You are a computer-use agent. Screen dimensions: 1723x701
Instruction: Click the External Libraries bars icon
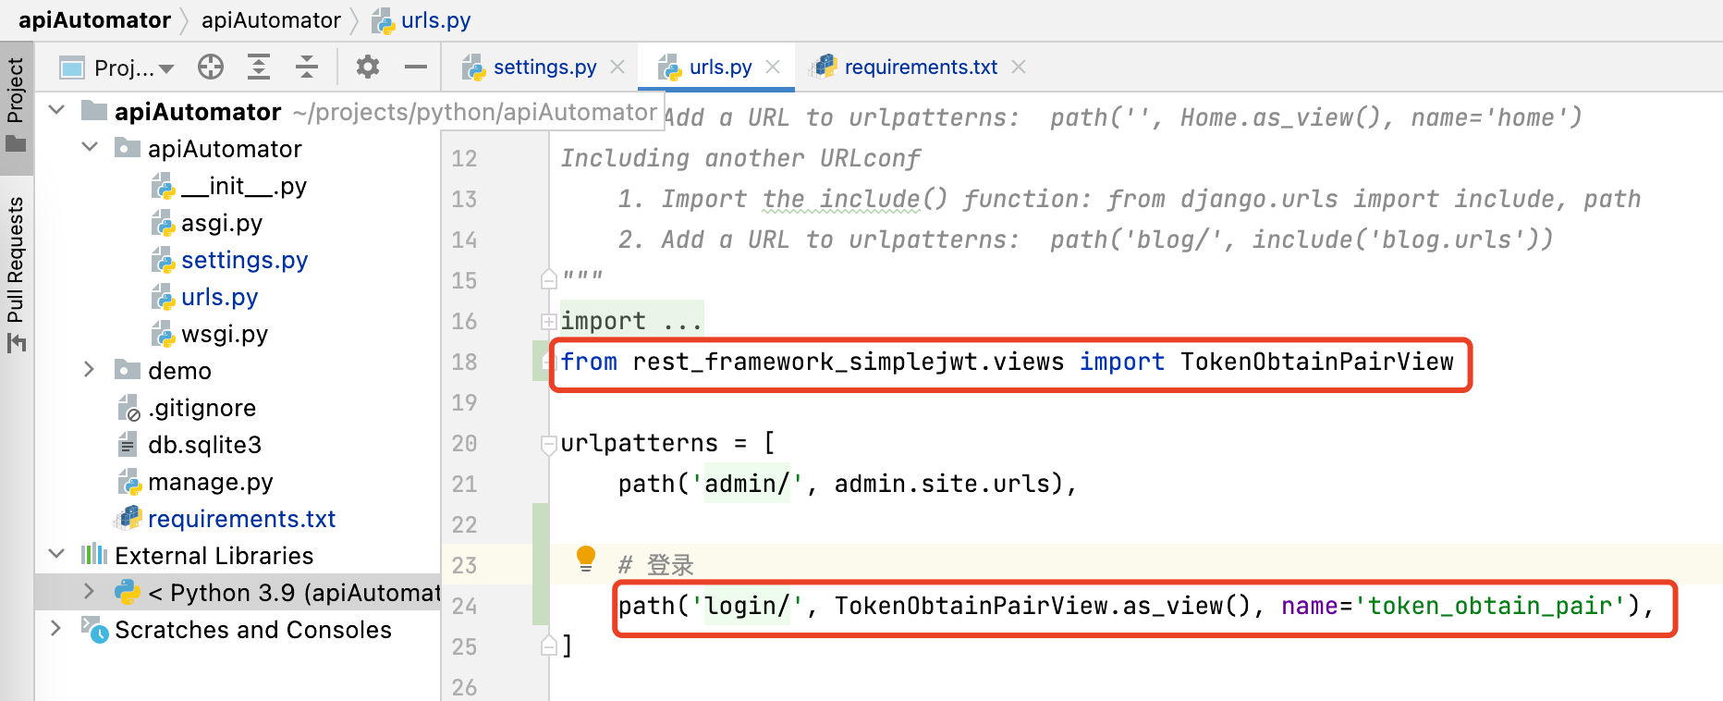[93, 555]
